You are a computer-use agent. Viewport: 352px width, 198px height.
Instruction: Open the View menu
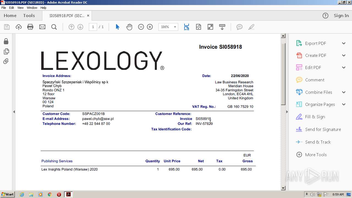[20, 8]
